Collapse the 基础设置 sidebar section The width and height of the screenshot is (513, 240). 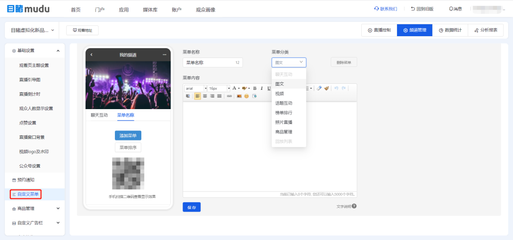click(35, 51)
